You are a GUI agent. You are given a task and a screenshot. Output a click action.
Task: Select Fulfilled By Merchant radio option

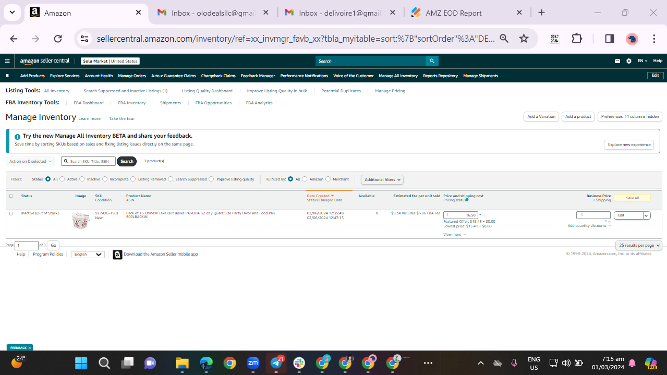point(328,179)
